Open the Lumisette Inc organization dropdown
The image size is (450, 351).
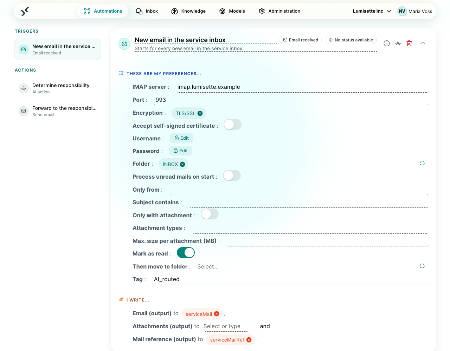pyautogui.click(x=372, y=11)
